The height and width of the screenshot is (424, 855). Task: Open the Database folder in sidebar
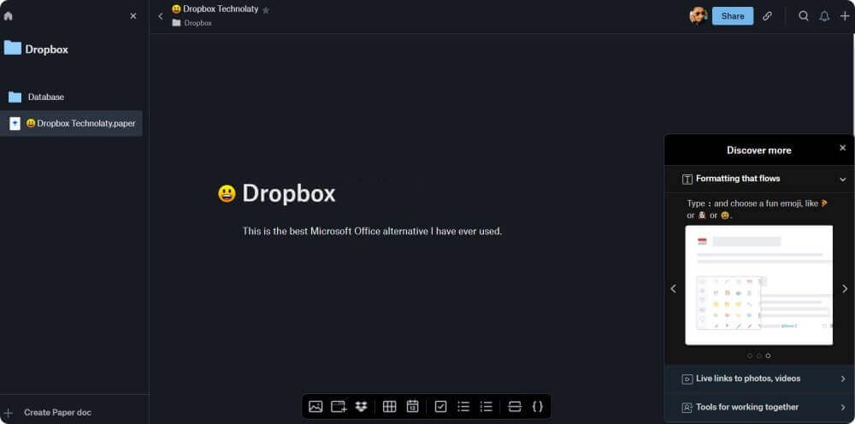(x=45, y=97)
